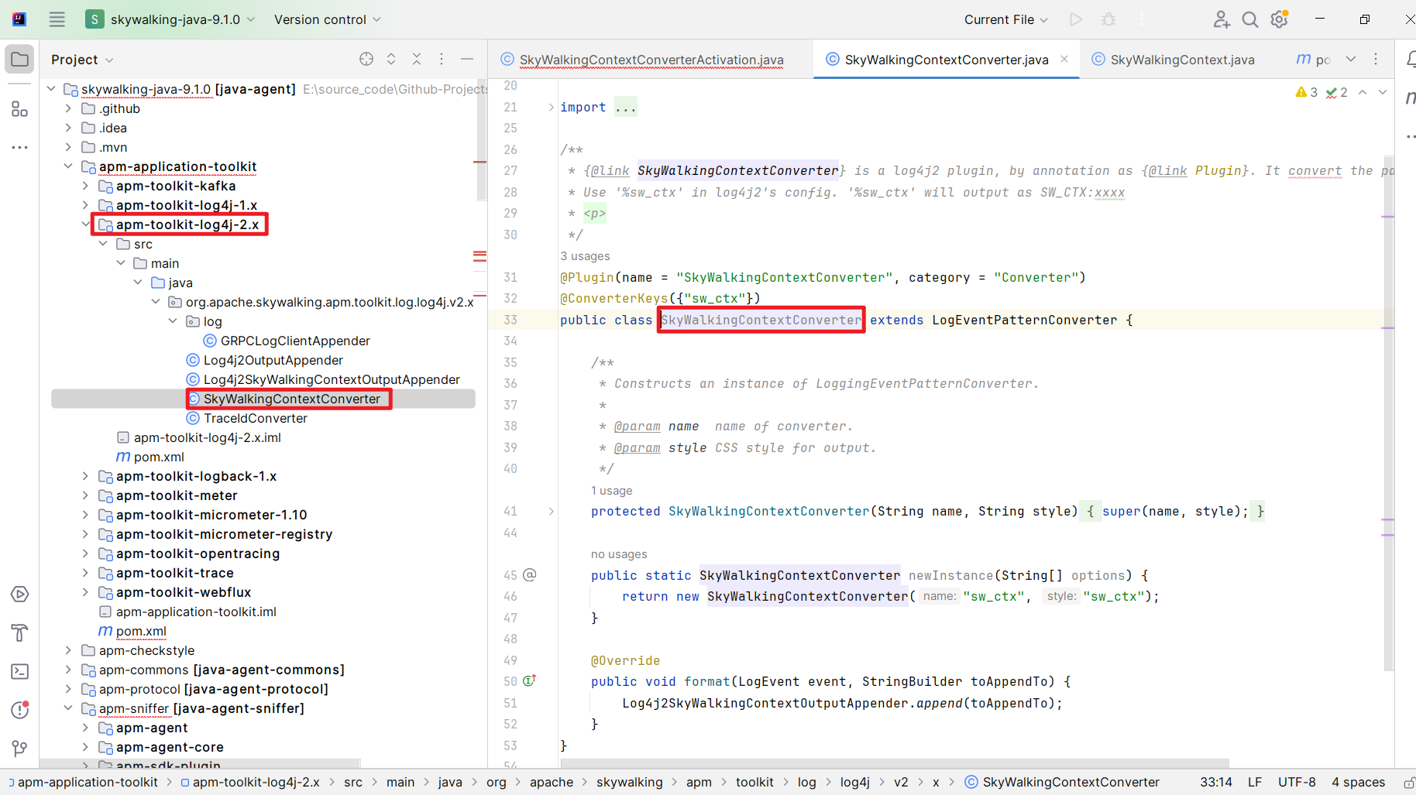Switch to SkyWalkingContextConverterActivation.java tab
The width and height of the screenshot is (1416, 795).
pos(651,60)
